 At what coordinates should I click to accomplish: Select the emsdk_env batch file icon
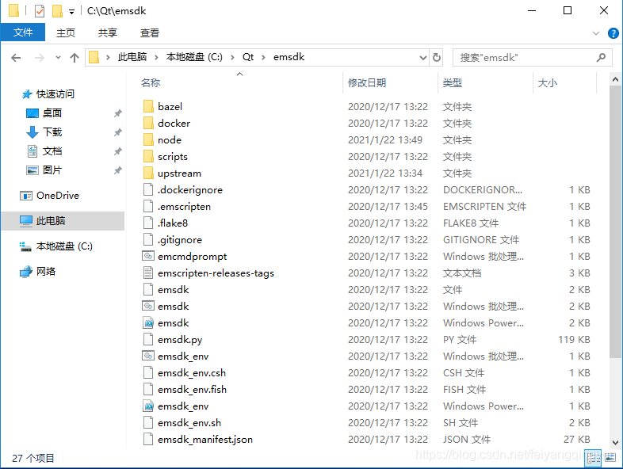pyautogui.click(x=148, y=357)
